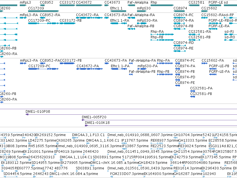The width and height of the screenshot is (237, 178).
Task: Click the CG15602-PA protein label
Action: point(213,61)
